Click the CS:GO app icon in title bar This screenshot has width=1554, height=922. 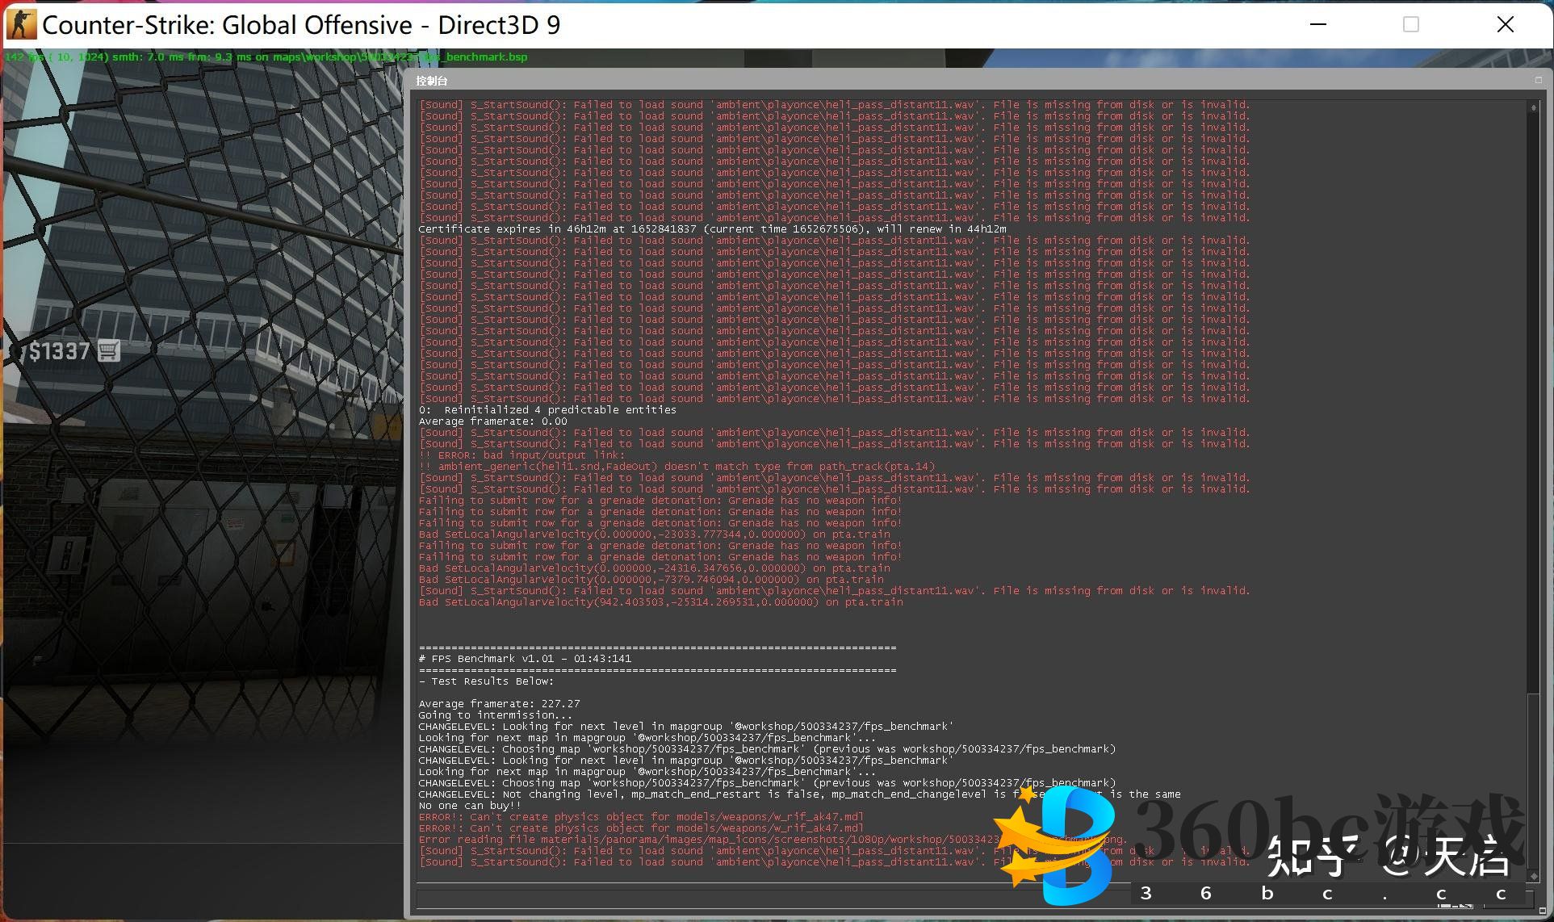[21, 24]
